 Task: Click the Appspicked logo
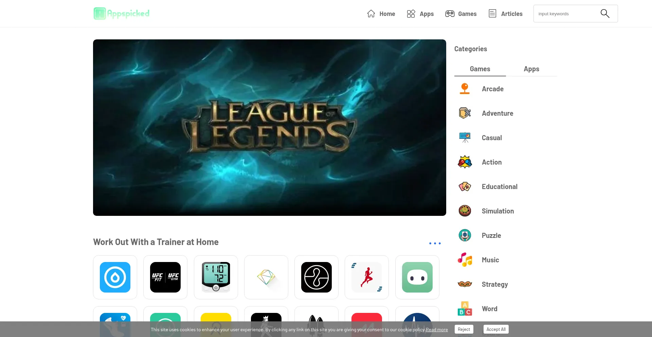tap(122, 14)
